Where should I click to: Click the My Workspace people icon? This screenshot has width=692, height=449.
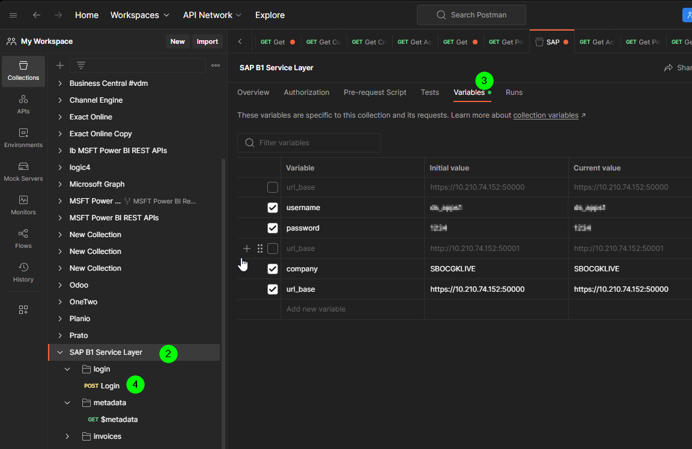pyautogui.click(x=11, y=41)
